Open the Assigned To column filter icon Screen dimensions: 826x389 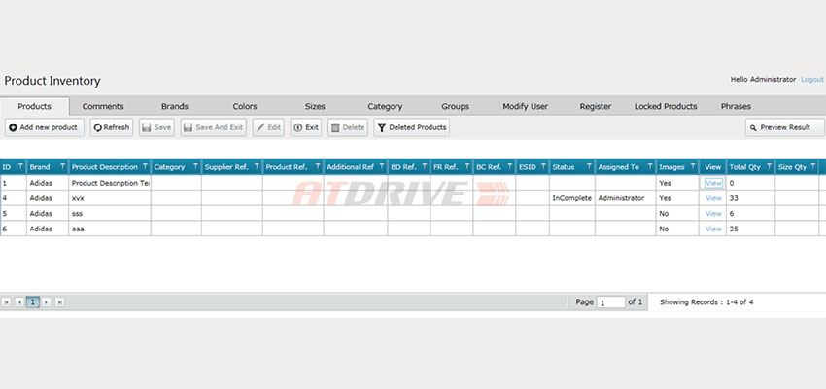pos(649,167)
